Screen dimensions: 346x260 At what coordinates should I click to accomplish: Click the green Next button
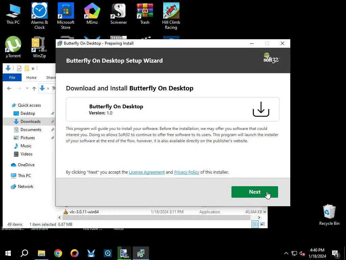coord(255,192)
